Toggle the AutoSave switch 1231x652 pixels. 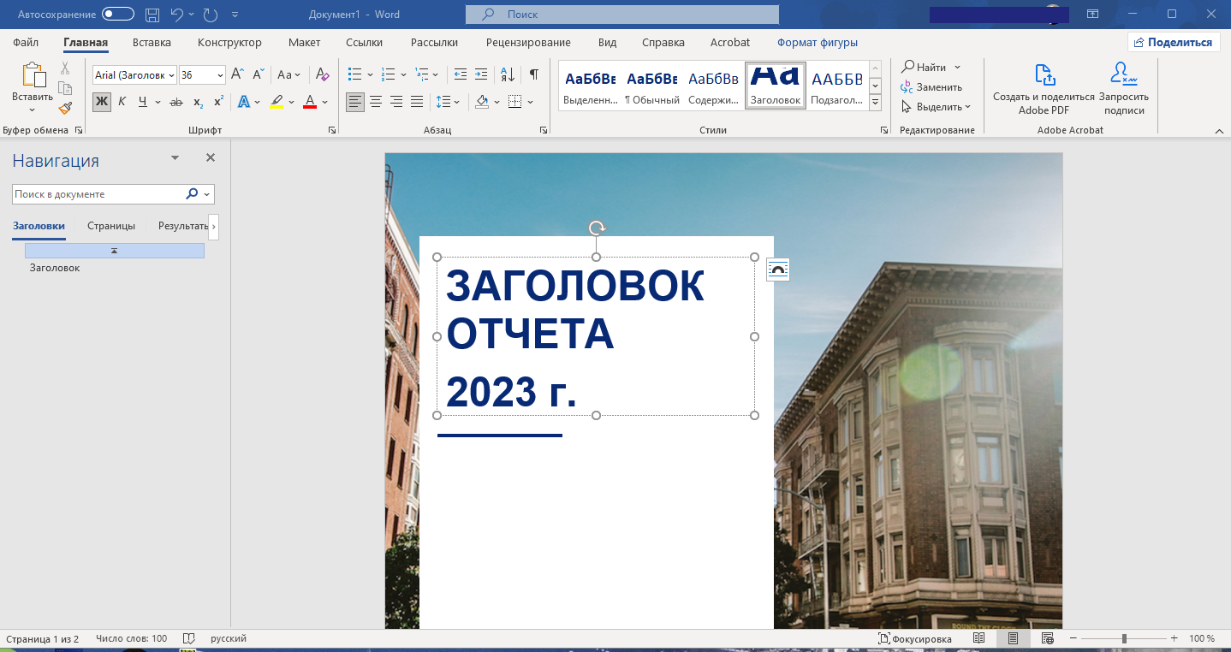click(x=117, y=15)
